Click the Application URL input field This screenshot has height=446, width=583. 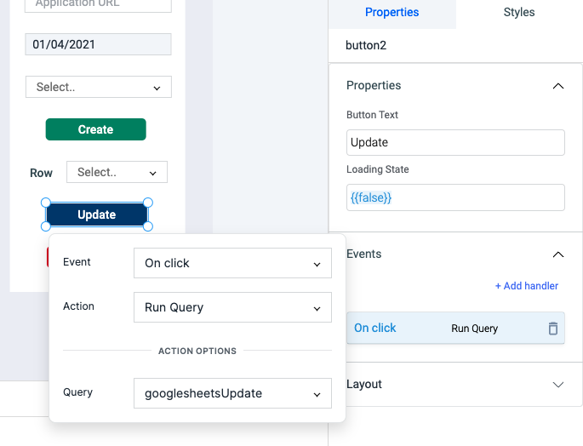point(98,5)
